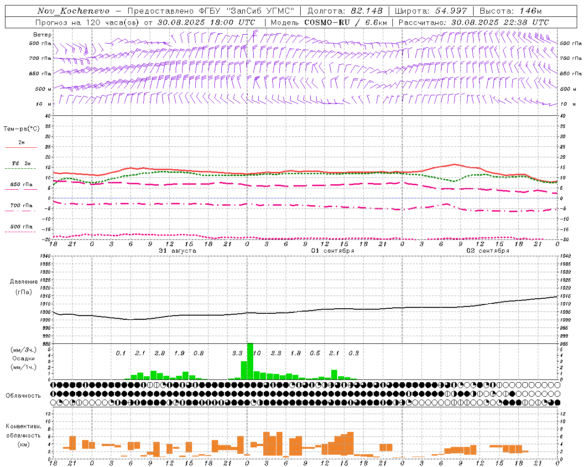Click the date label 01 сентября

point(333,251)
